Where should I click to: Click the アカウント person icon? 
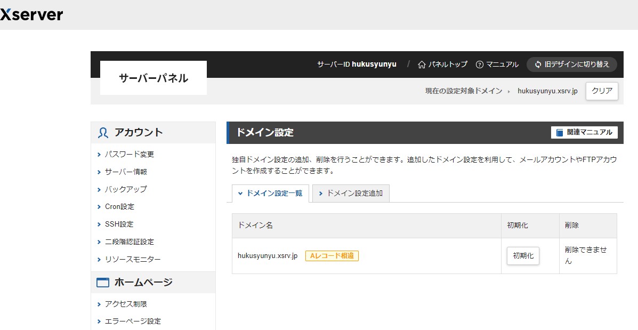[x=103, y=133]
